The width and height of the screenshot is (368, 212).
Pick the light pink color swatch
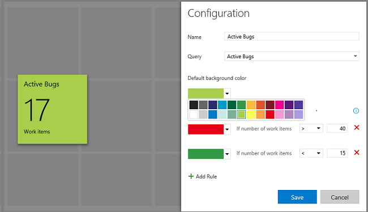click(280, 115)
